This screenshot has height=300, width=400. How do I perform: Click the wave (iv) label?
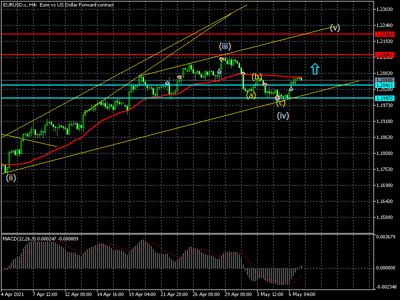(283, 116)
